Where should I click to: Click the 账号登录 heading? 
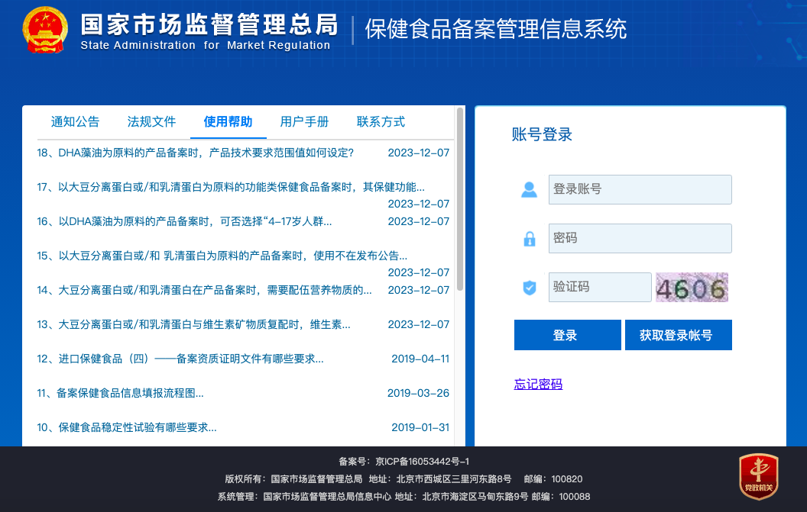coord(542,135)
